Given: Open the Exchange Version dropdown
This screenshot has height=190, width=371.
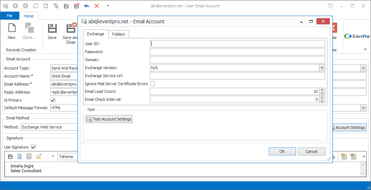Looking at the screenshot, I should pyautogui.click(x=322, y=68).
